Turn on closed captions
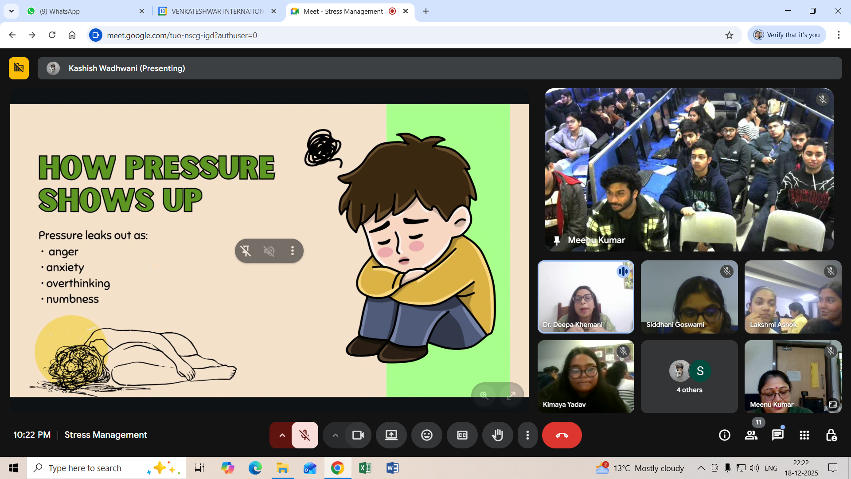The width and height of the screenshot is (851, 479). pyautogui.click(x=462, y=435)
